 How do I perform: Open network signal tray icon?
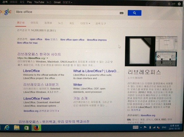pos(154,128)
